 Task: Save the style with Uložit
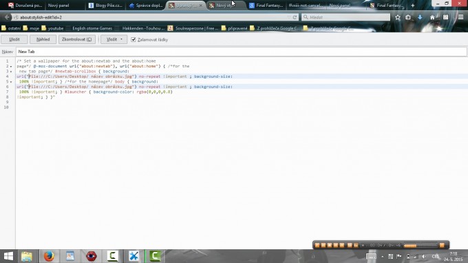click(x=14, y=39)
